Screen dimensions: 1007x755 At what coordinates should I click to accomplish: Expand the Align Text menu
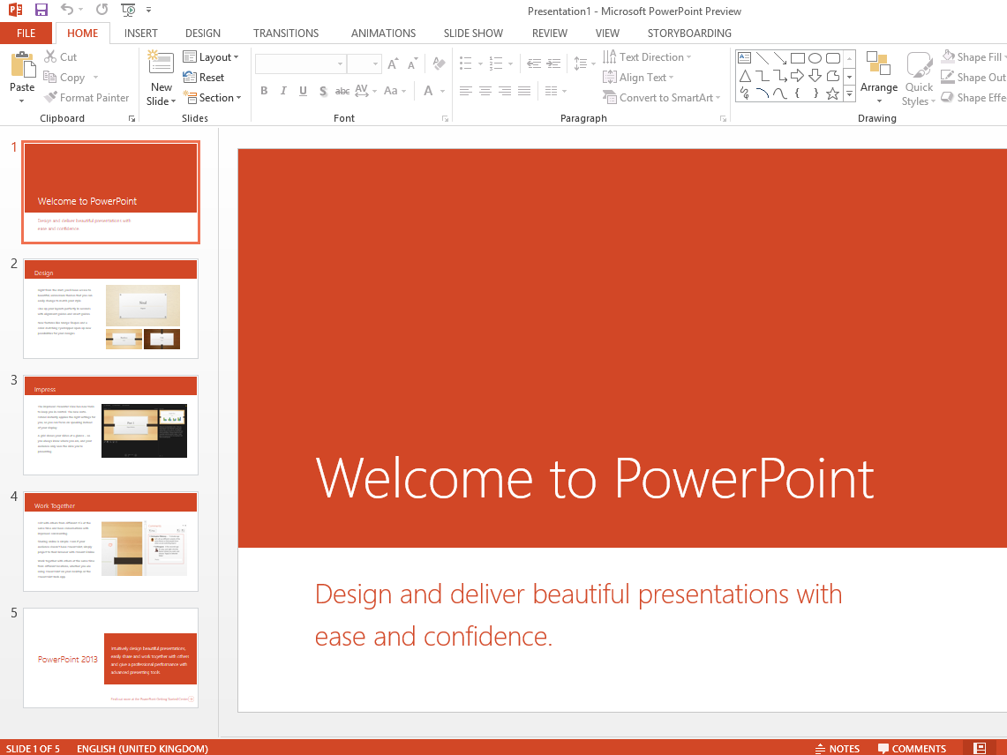point(638,77)
